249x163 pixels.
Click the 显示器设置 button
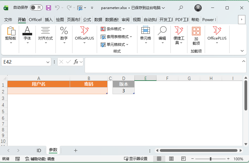point(136,159)
